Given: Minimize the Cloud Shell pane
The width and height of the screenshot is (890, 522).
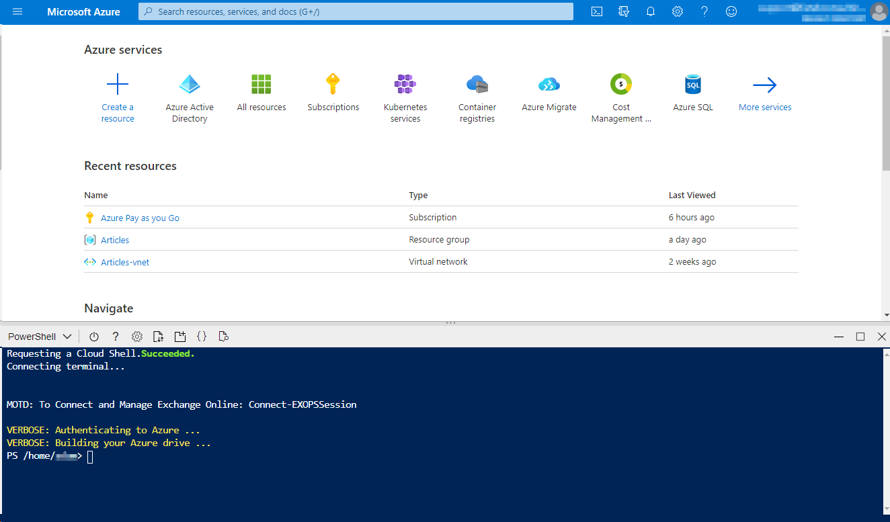Looking at the screenshot, I should tap(838, 337).
